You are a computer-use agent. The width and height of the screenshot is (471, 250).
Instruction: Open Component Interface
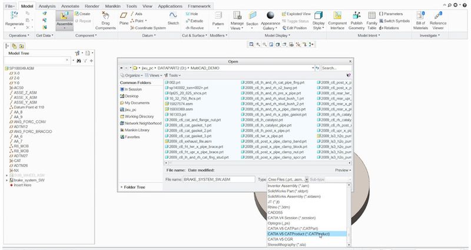337,21
